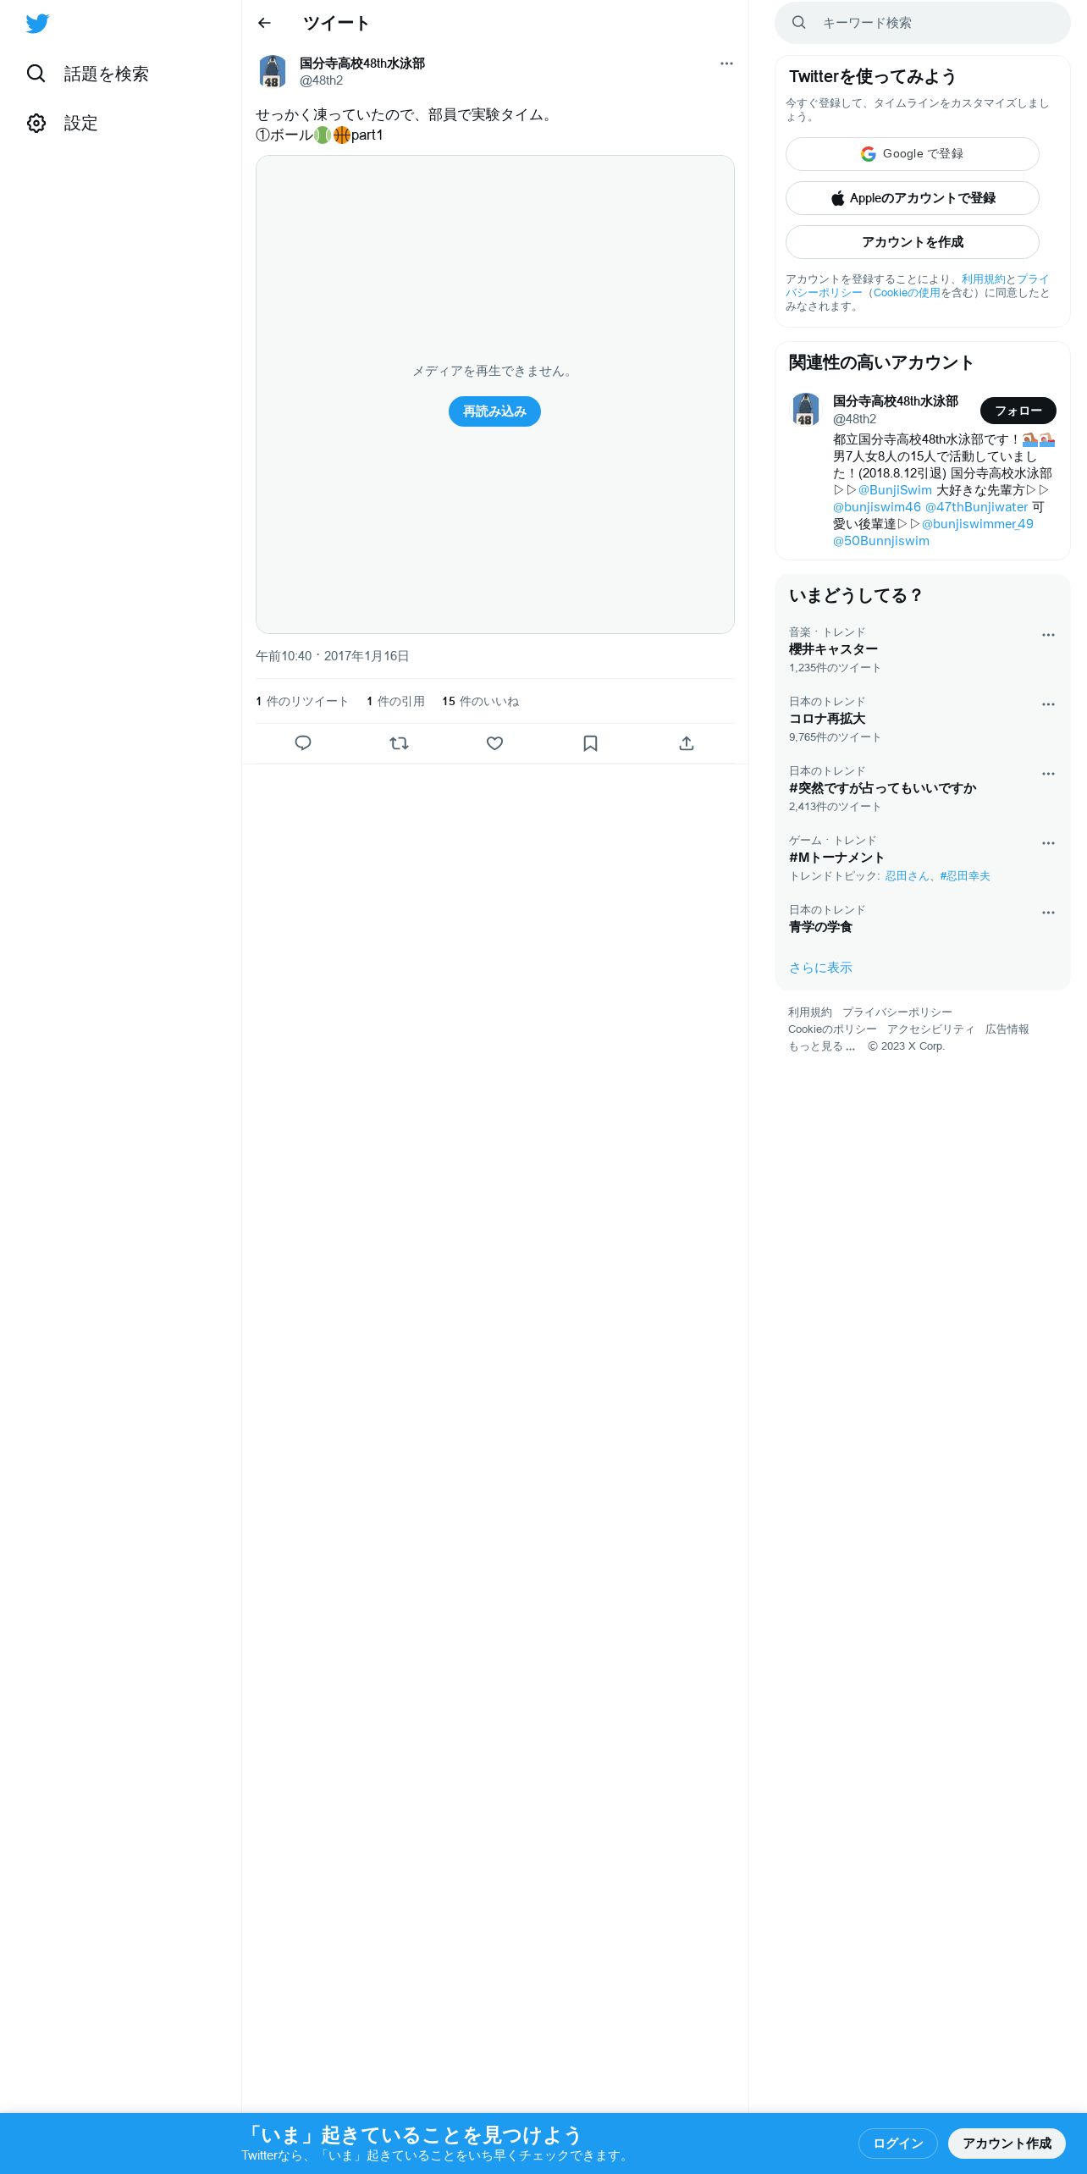Open 設定 label in sidebar

tap(81, 123)
